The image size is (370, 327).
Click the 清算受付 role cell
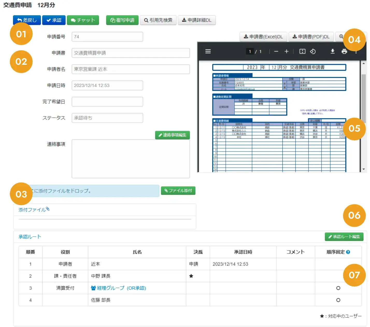pos(65,288)
